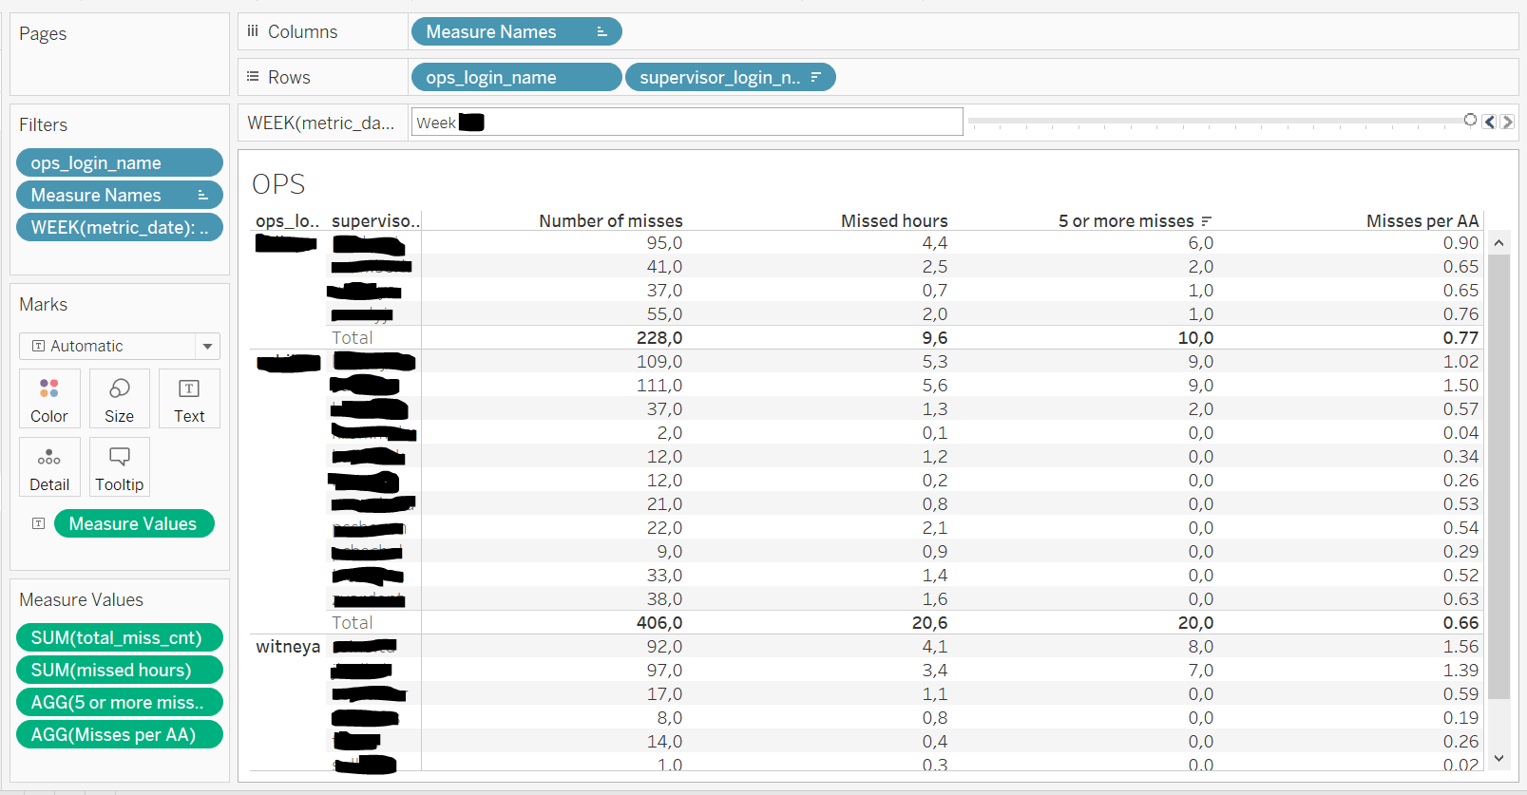Select AGG(5 or more misses) measure pill
This screenshot has height=795, width=1527.
[x=120, y=702]
